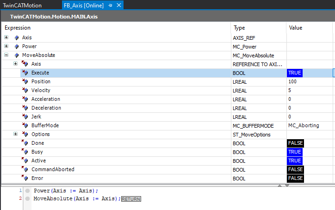Click the Busy TRUE value

295,152
